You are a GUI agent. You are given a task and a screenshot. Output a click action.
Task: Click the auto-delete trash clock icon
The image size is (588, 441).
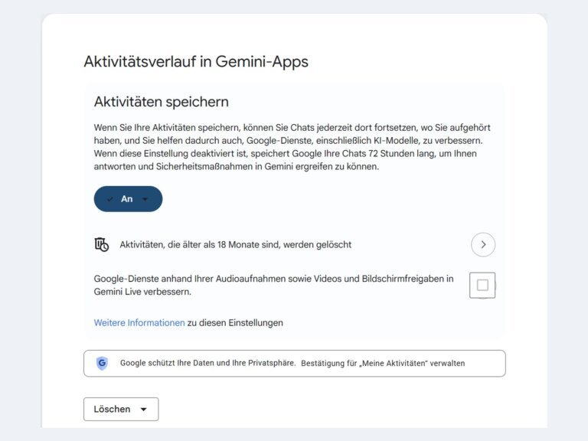(101, 244)
